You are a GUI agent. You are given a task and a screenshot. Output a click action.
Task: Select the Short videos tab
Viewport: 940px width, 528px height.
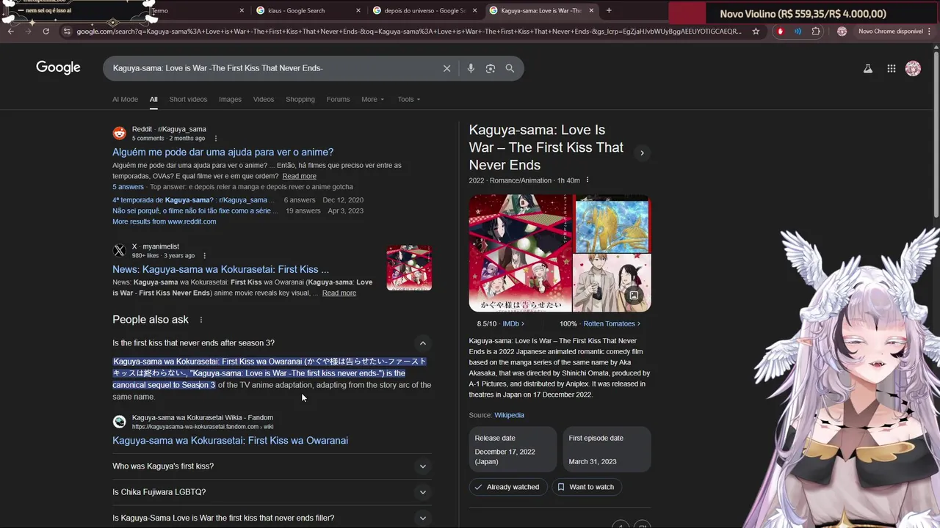(188, 99)
